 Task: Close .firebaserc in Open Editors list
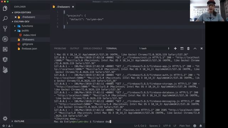16,17
